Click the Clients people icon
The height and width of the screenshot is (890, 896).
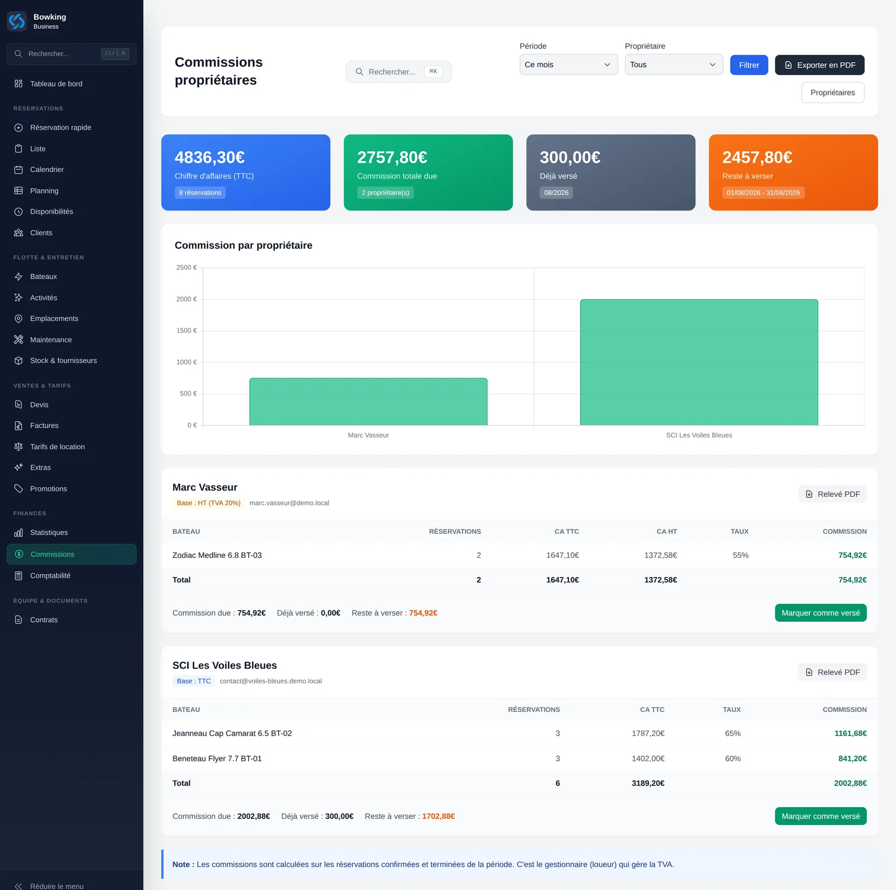(x=18, y=232)
